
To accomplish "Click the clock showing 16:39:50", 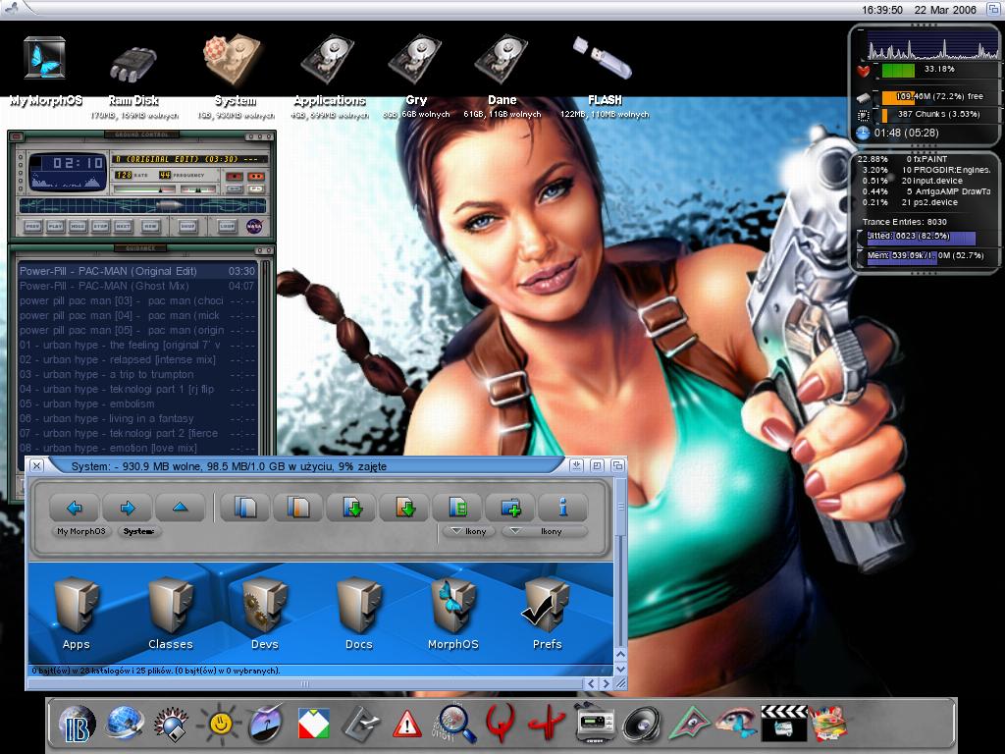I will [882, 10].
